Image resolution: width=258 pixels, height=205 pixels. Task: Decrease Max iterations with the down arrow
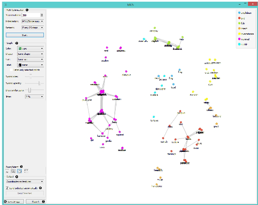pos(42,16)
